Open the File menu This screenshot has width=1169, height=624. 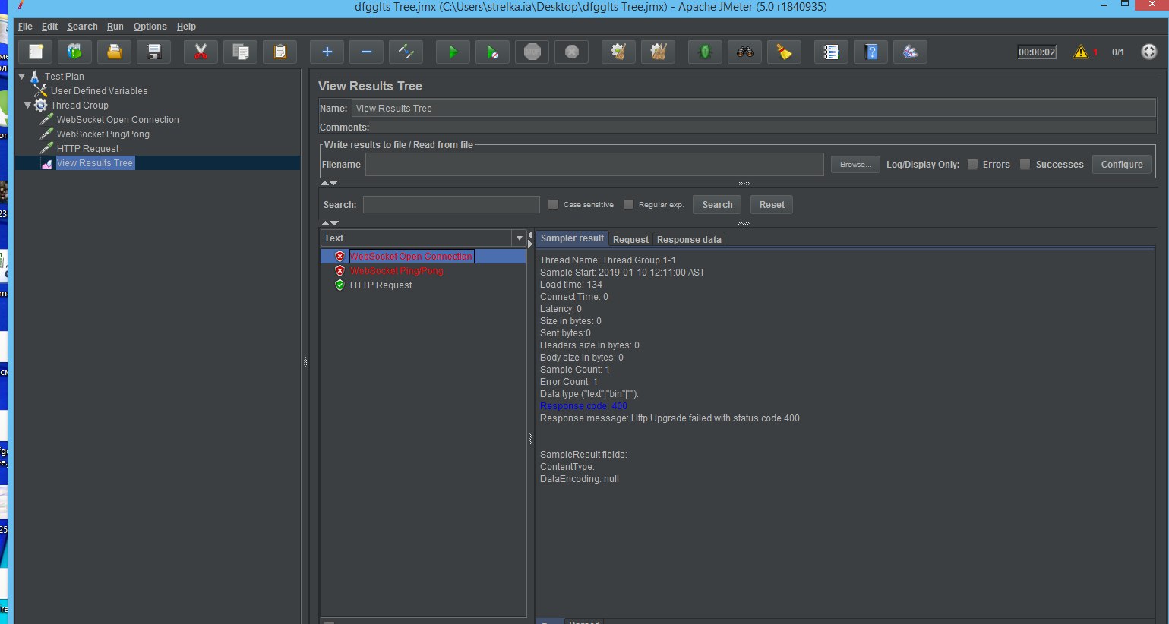pyautogui.click(x=25, y=27)
